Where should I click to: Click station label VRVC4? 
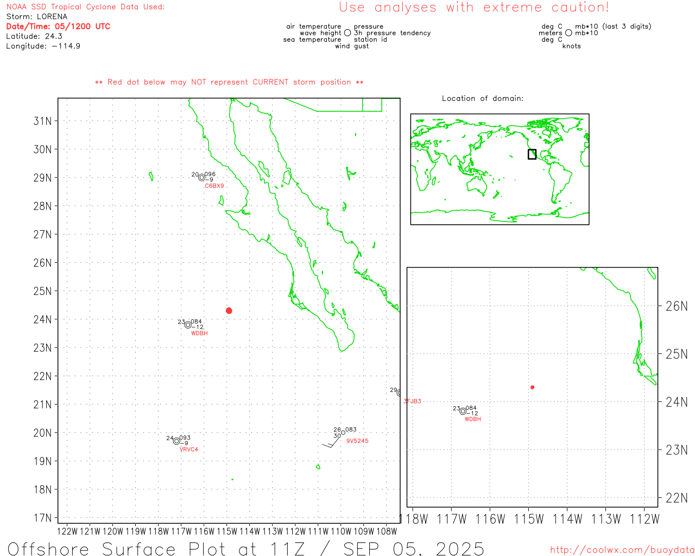pos(189,450)
